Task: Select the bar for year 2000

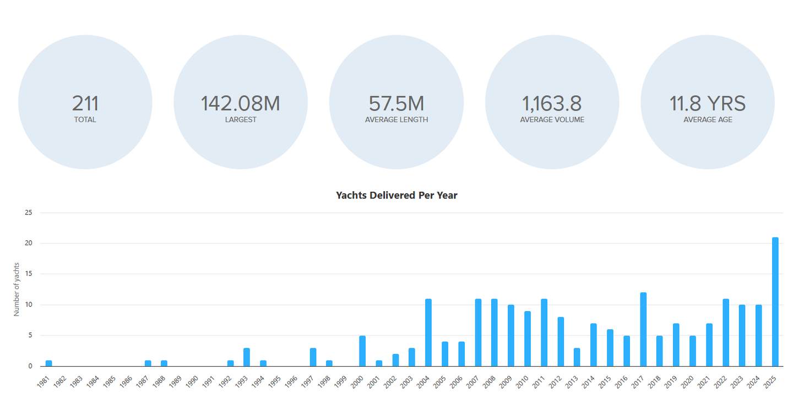Action: [362, 351]
